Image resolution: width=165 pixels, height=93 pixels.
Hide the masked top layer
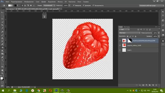[120, 41]
